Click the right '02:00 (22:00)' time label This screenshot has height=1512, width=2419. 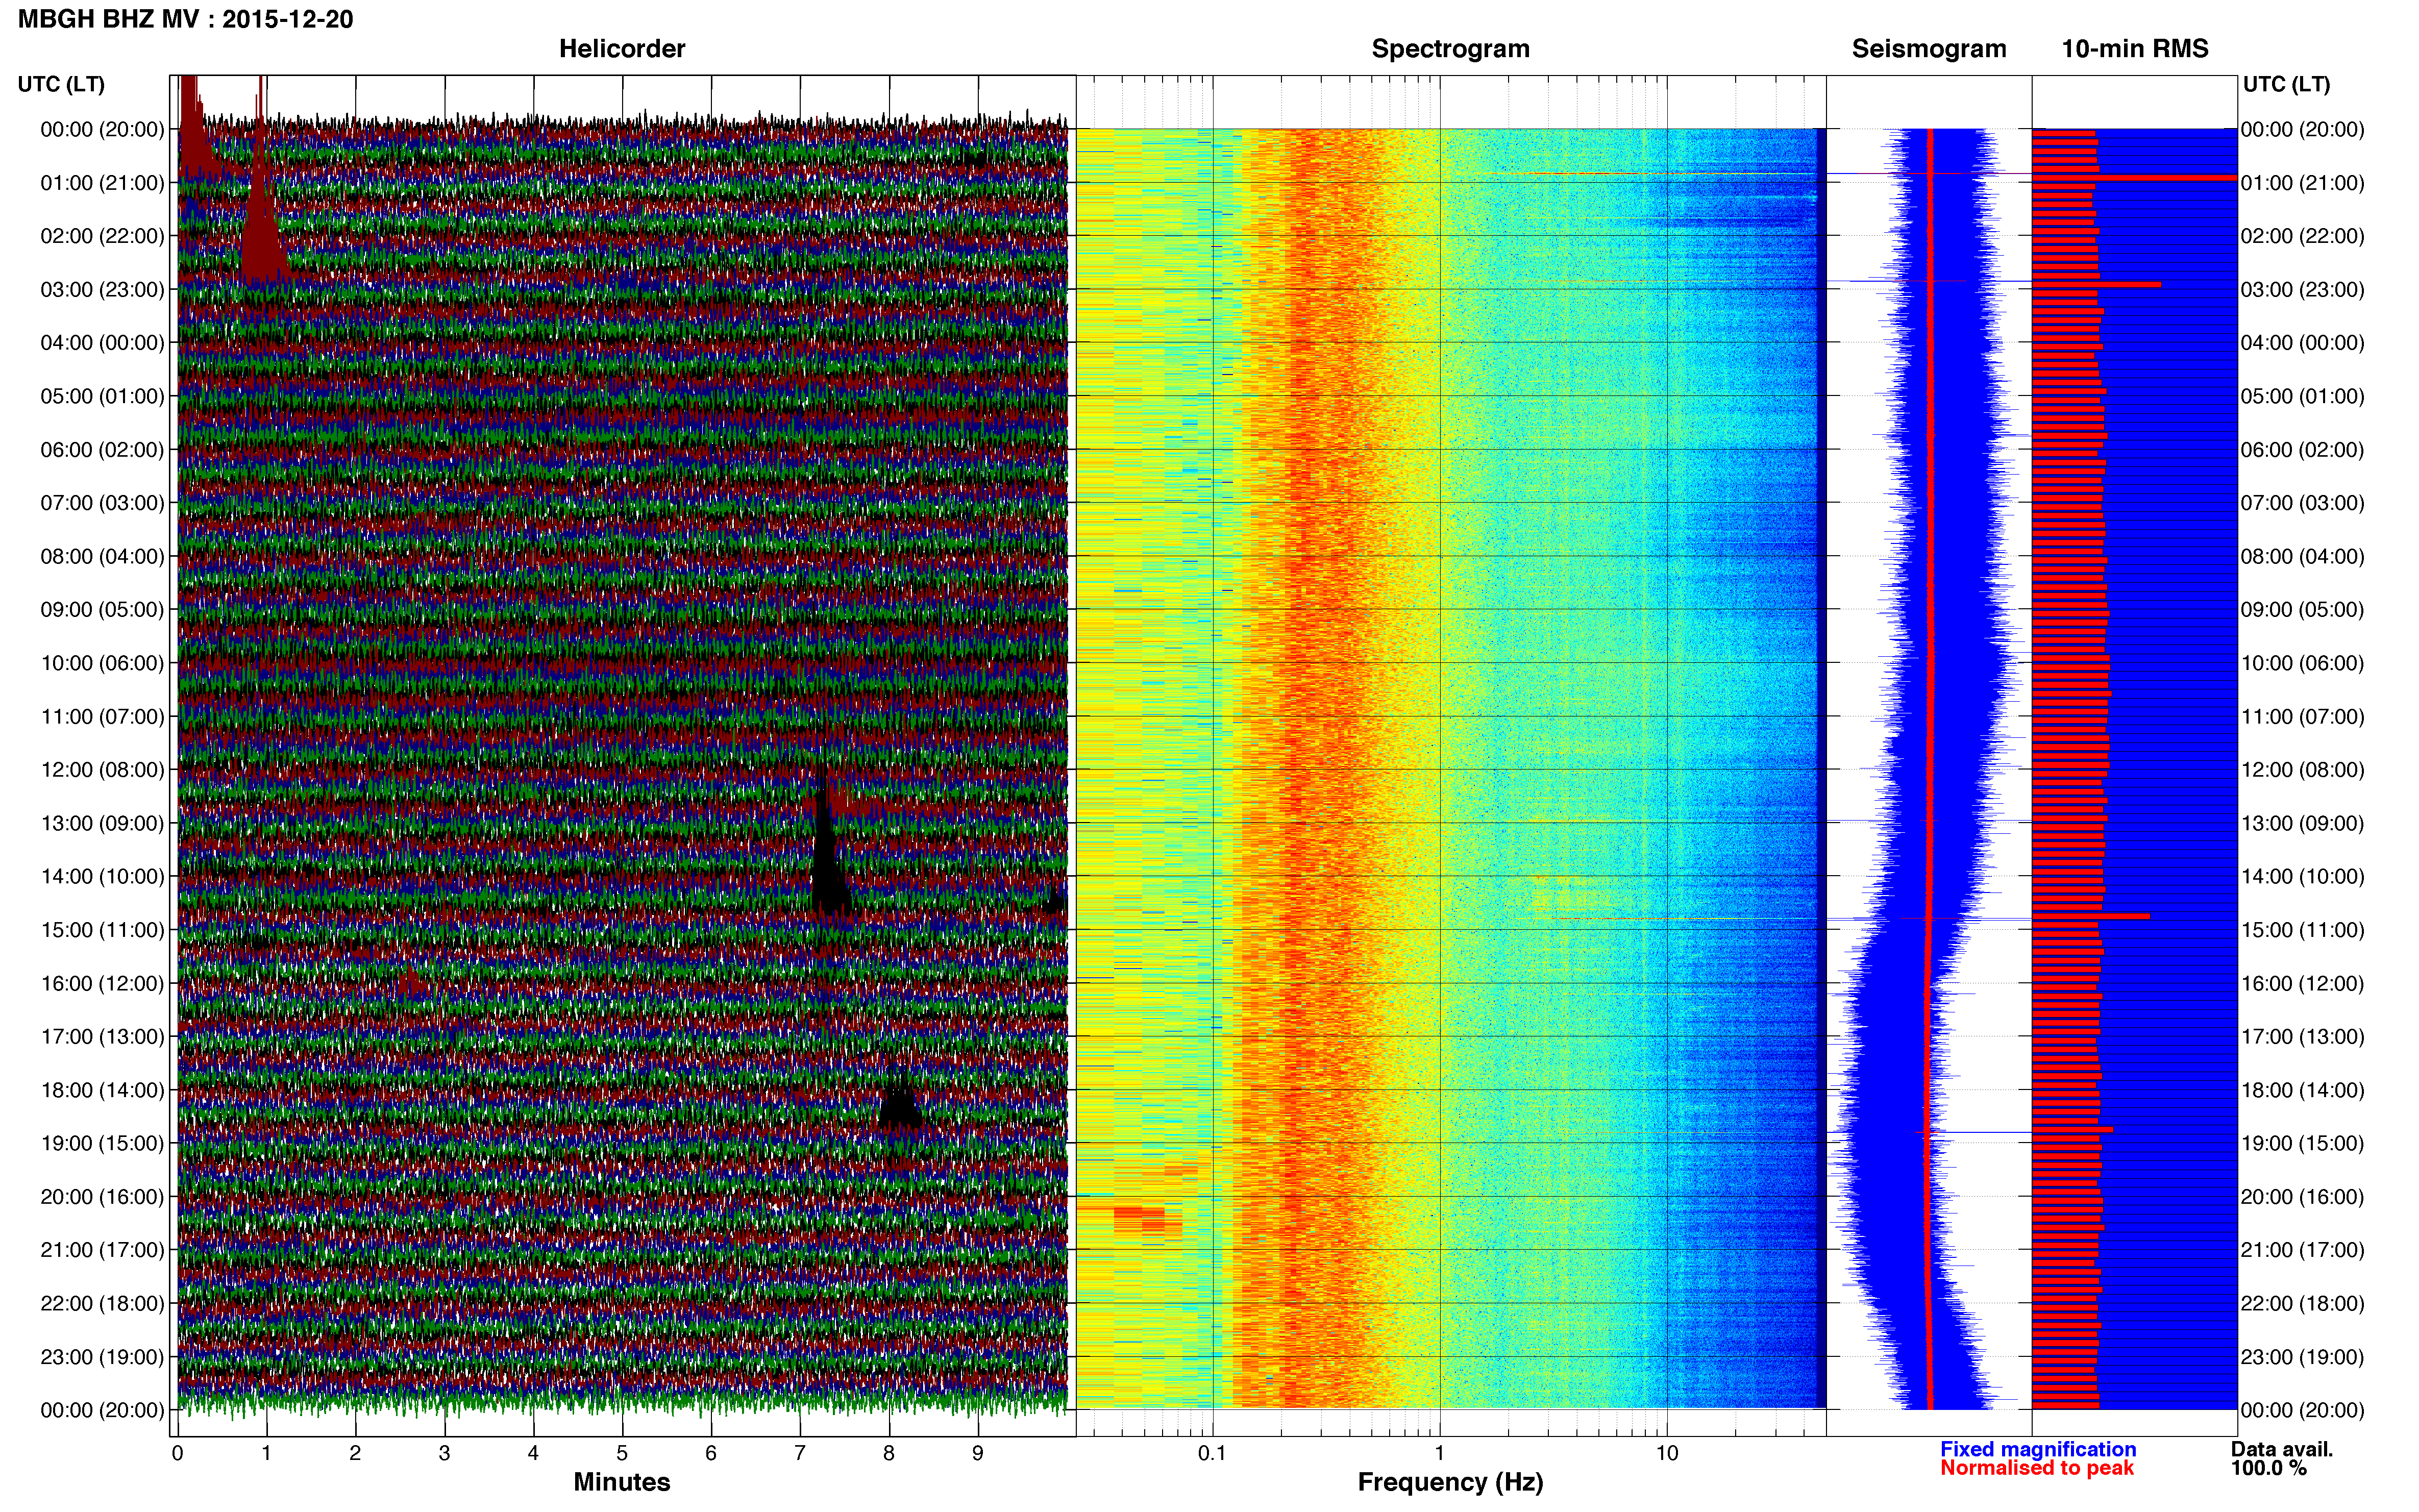coord(2302,236)
